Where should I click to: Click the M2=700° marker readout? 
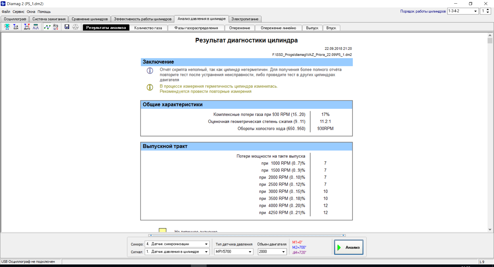click(x=299, y=247)
